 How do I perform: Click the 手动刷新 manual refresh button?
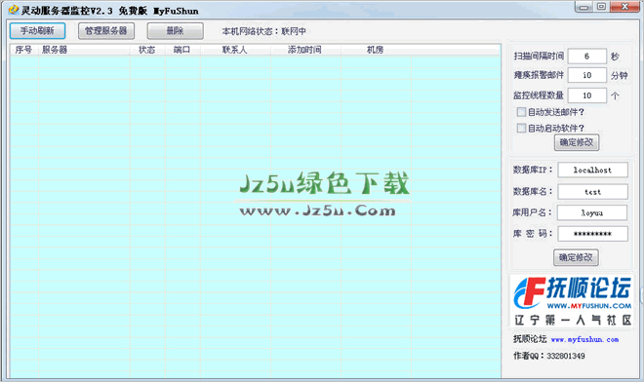click(37, 31)
